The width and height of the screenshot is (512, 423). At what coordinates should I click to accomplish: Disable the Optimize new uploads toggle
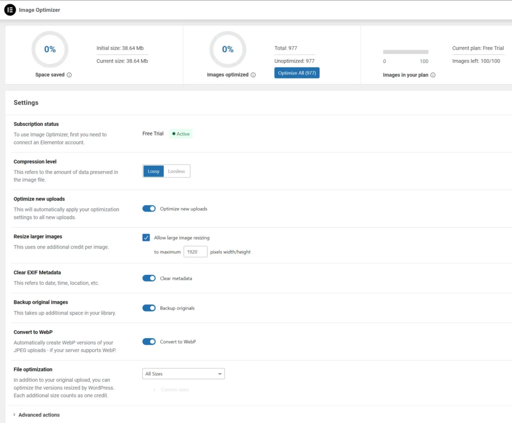(149, 208)
